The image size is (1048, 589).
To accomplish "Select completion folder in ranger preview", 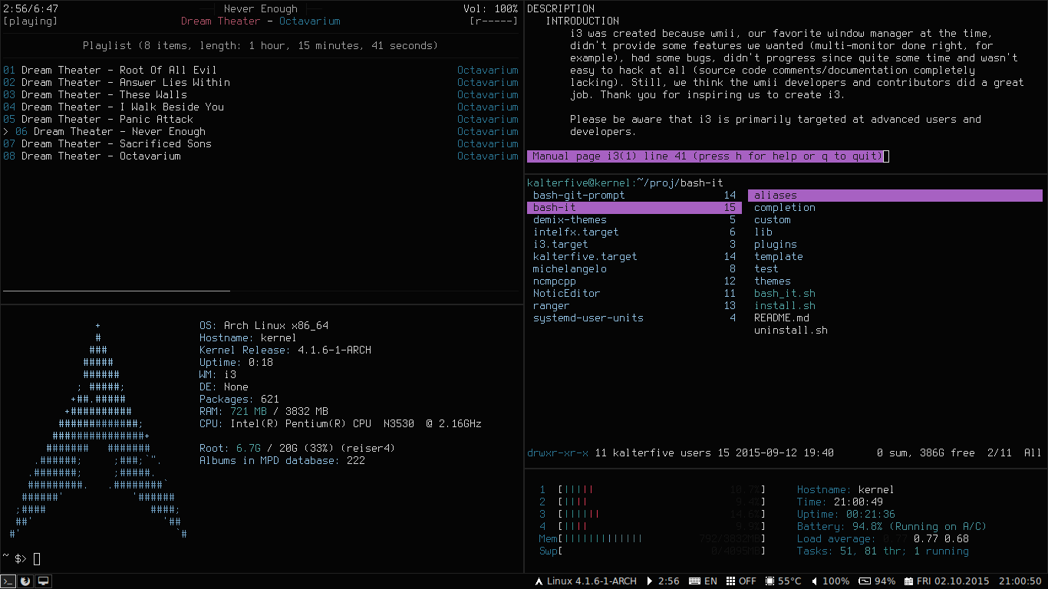I will click(x=785, y=208).
